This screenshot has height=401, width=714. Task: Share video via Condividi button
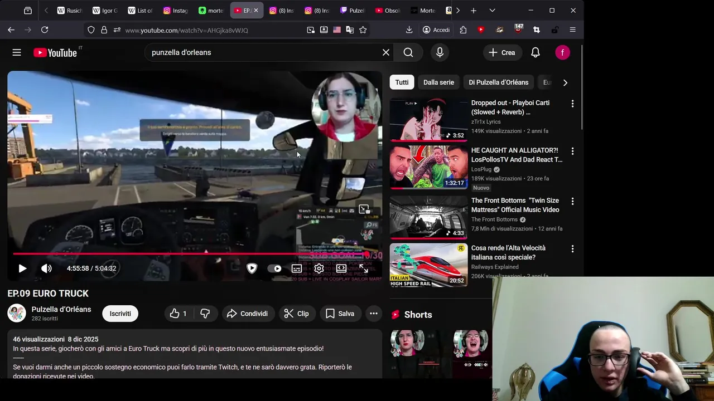coord(248,314)
